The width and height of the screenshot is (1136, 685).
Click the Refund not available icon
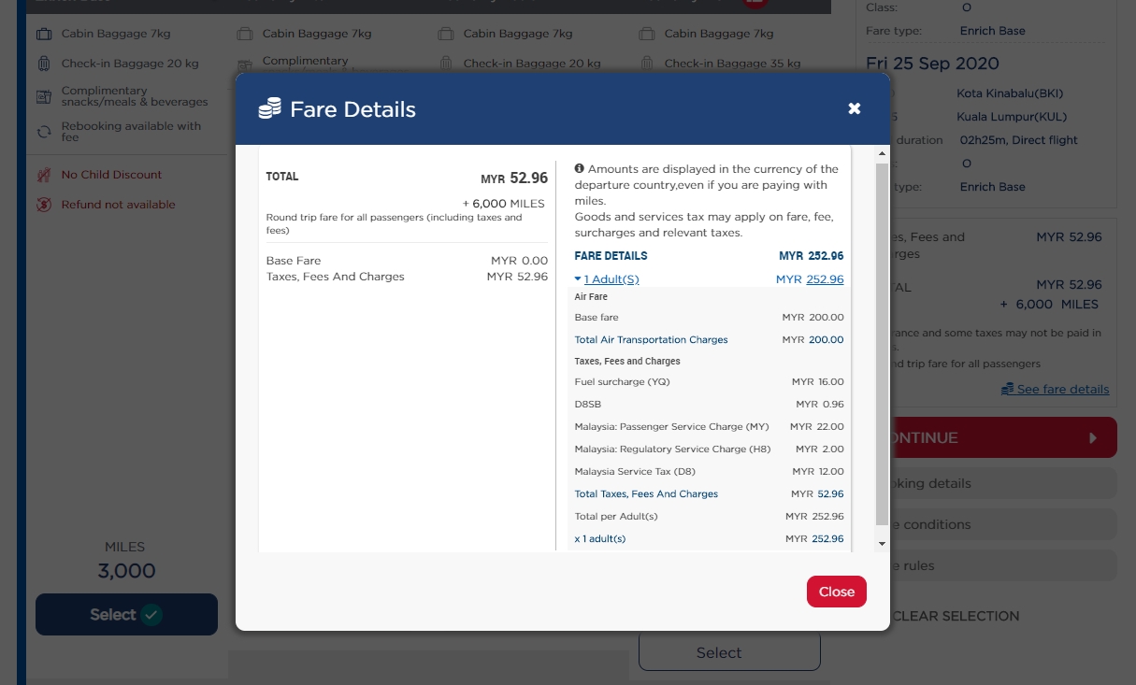coord(44,205)
